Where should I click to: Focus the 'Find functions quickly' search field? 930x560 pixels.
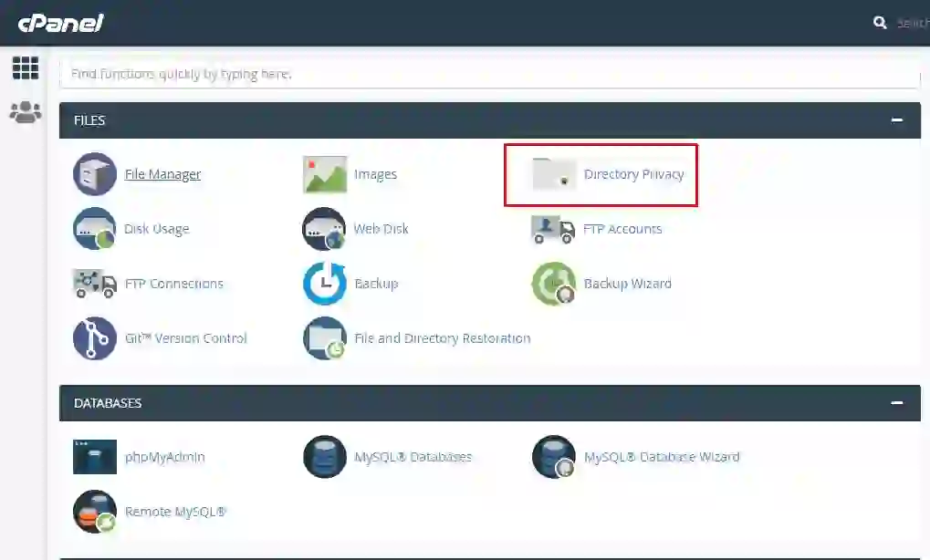490,74
